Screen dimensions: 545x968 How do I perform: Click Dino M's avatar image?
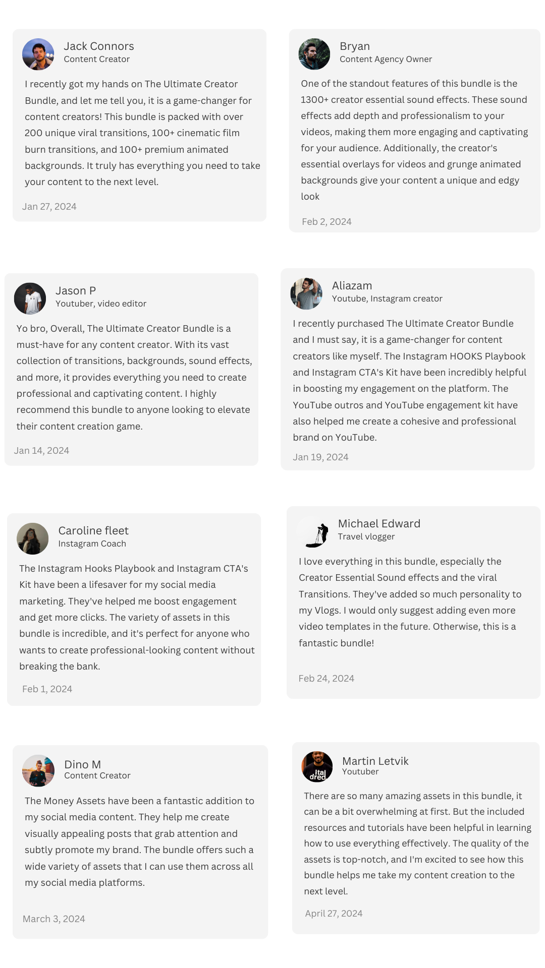pos(38,770)
